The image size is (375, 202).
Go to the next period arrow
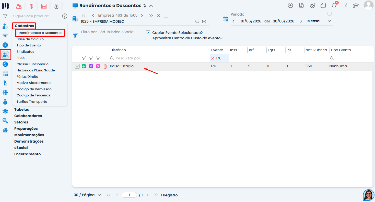coord(301,21)
